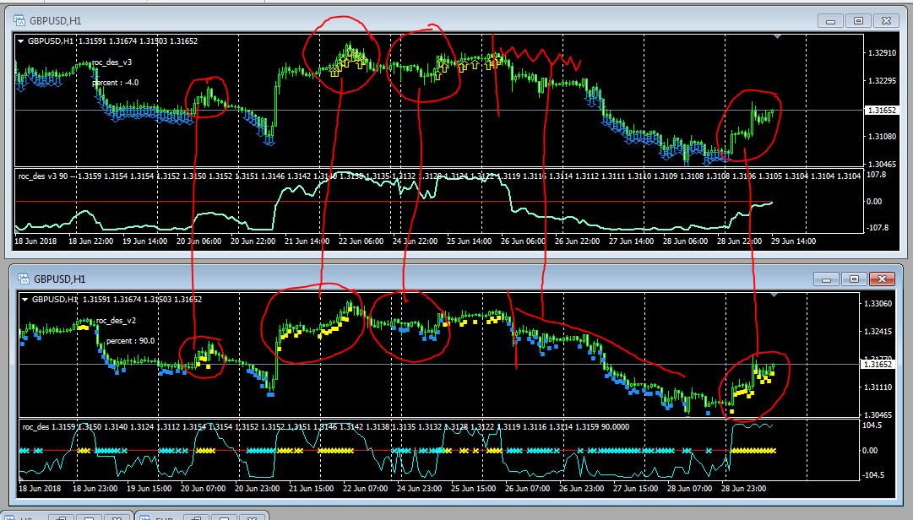Click '26 Jun 07:00' on lower time axis

pyautogui.click(x=528, y=489)
